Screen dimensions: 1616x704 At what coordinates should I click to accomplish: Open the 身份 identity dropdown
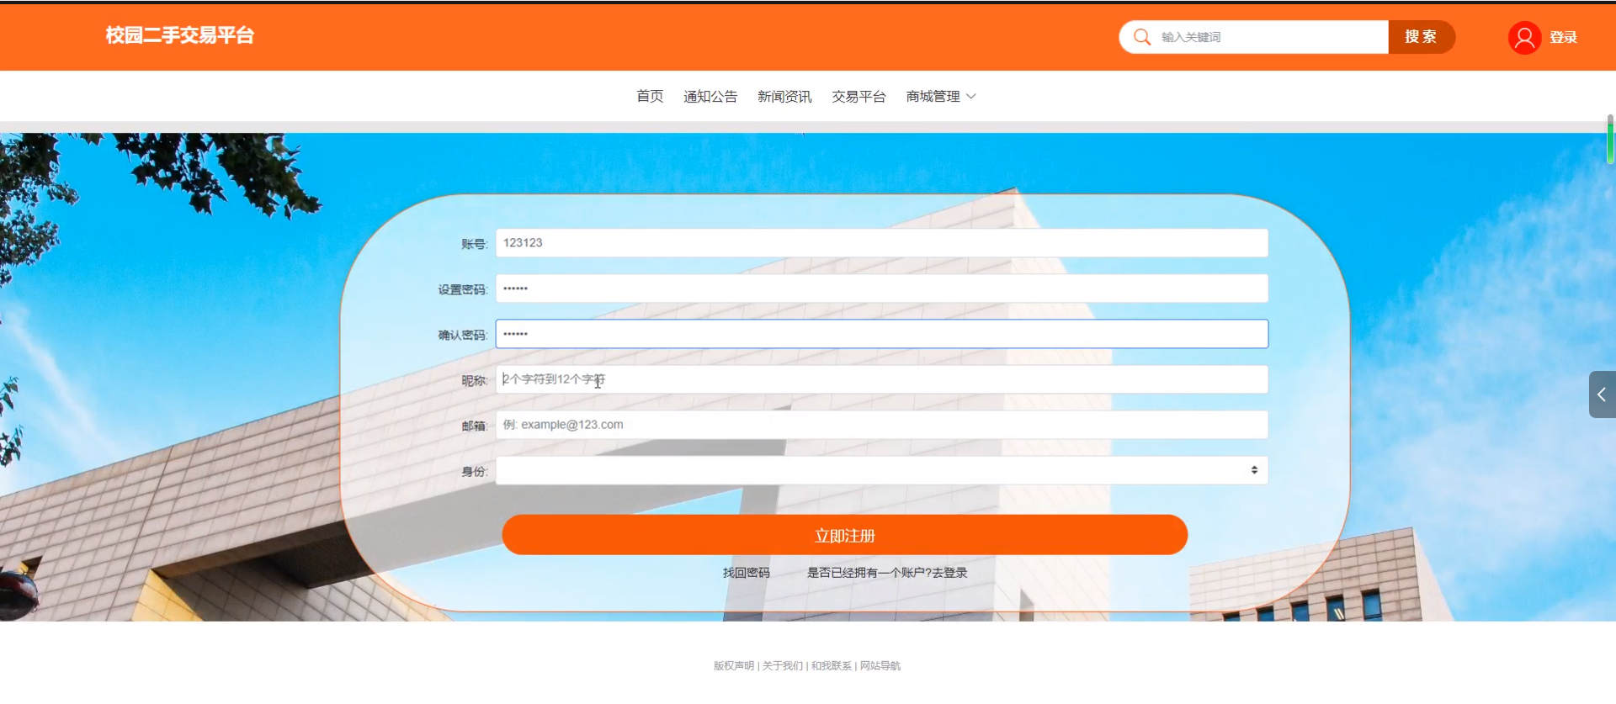pyautogui.click(x=881, y=470)
